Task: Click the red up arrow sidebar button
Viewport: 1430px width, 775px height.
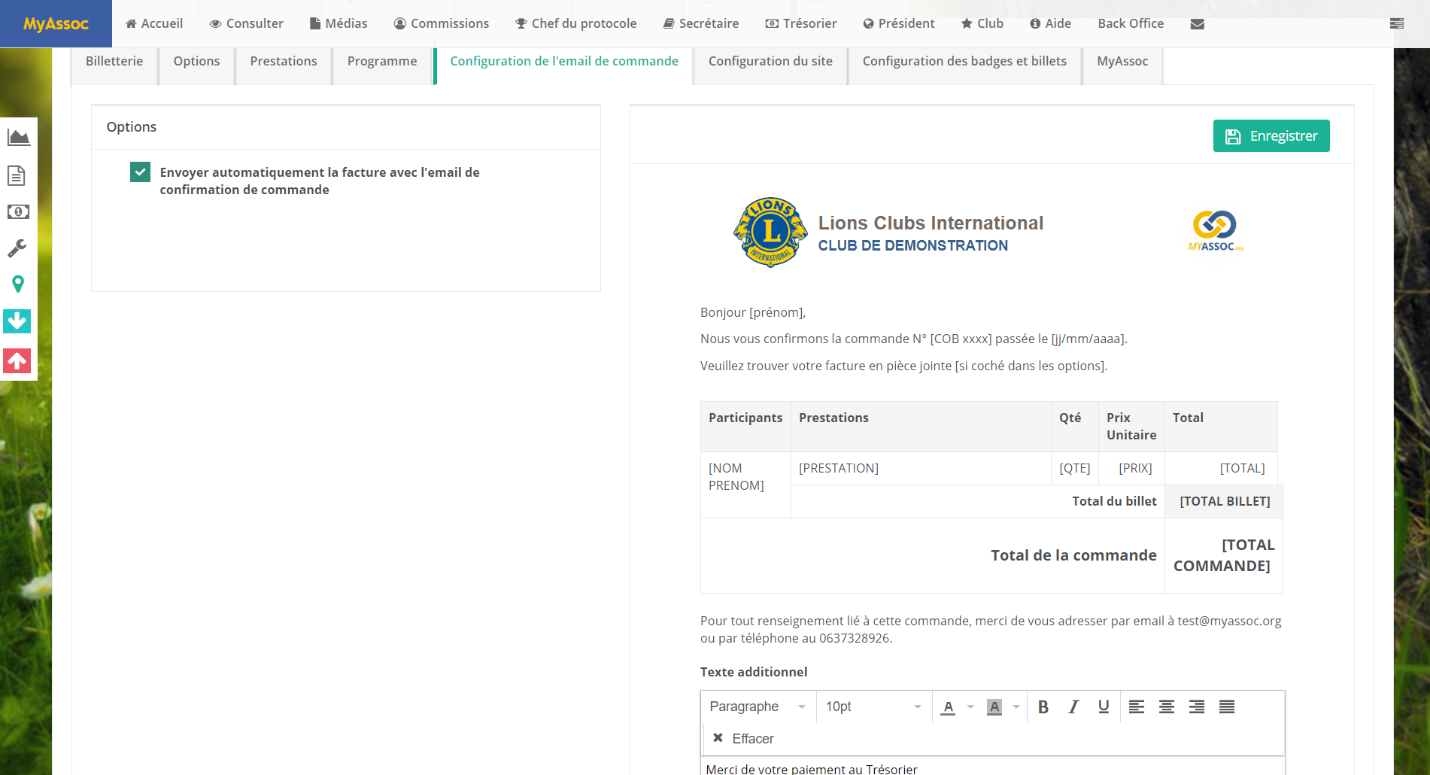Action: click(x=17, y=360)
